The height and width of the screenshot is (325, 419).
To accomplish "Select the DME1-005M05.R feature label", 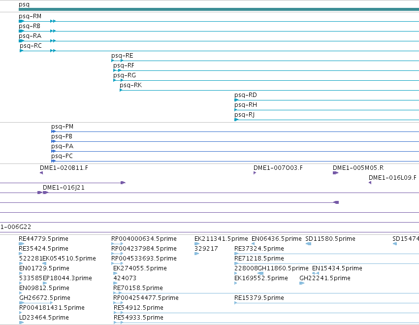I will 358,168.
